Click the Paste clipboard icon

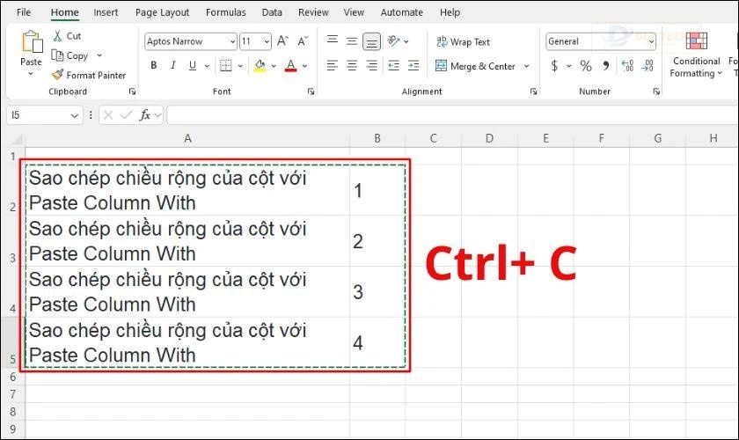(x=32, y=42)
